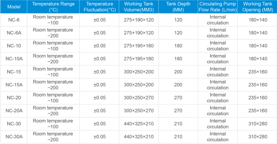
Task: Select the NC-15 model cell
Action: coord(14,72)
